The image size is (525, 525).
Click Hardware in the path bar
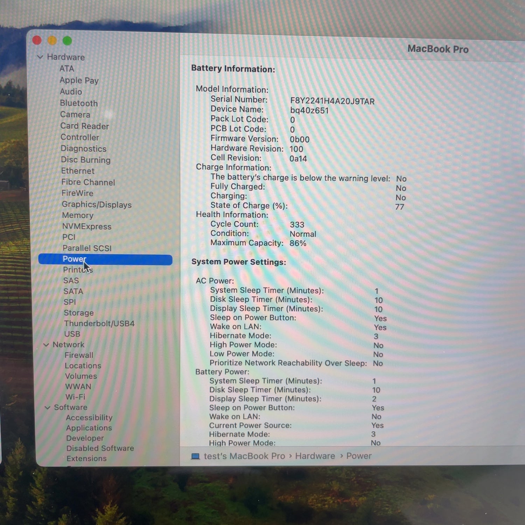(315, 456)
